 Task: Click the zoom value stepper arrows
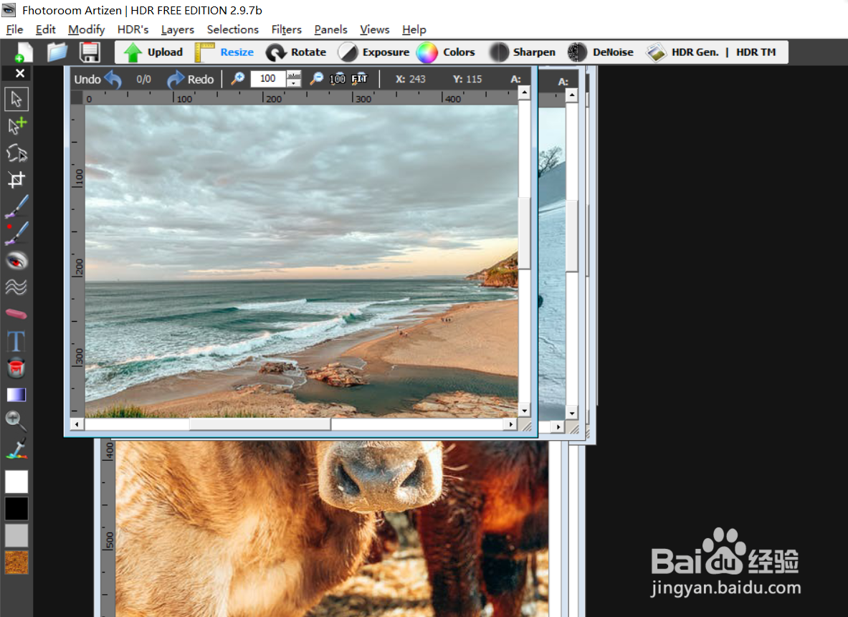[294, 79]
